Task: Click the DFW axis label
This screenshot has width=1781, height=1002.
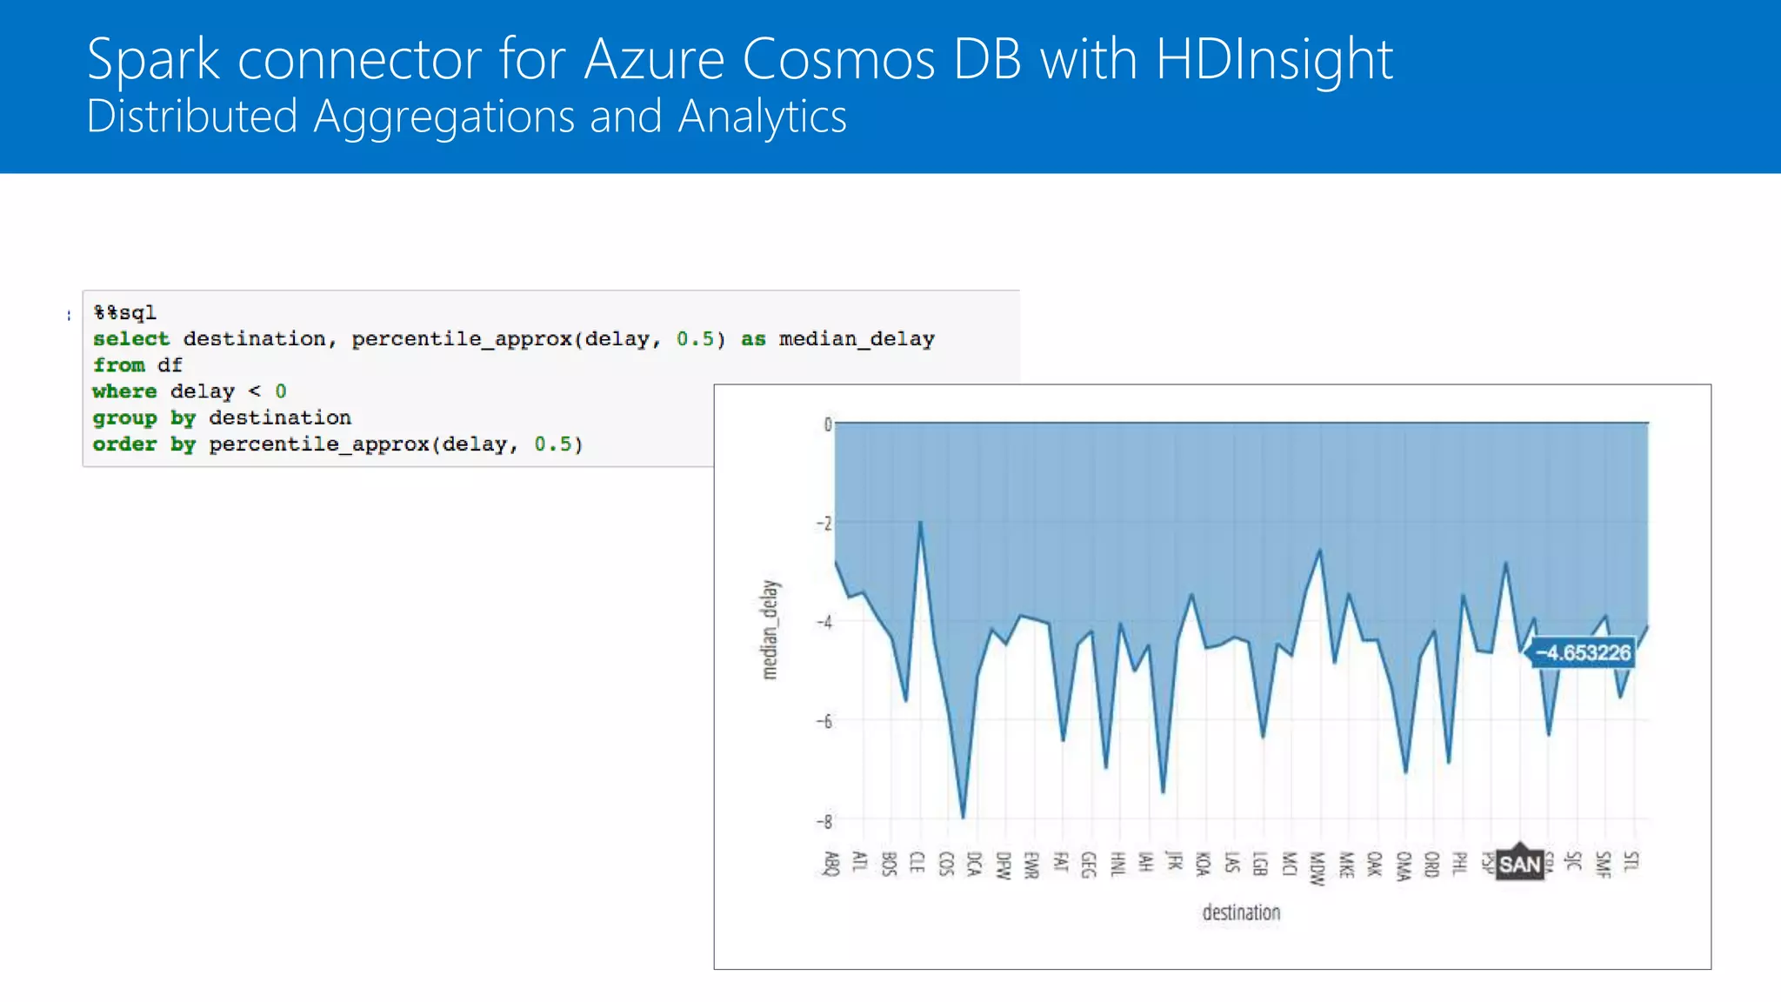Action: [1003, 865]
